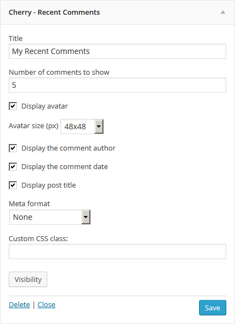Click the Display the comment author label
The width and height of the screenshot is (235, 324).
[68, 148]
